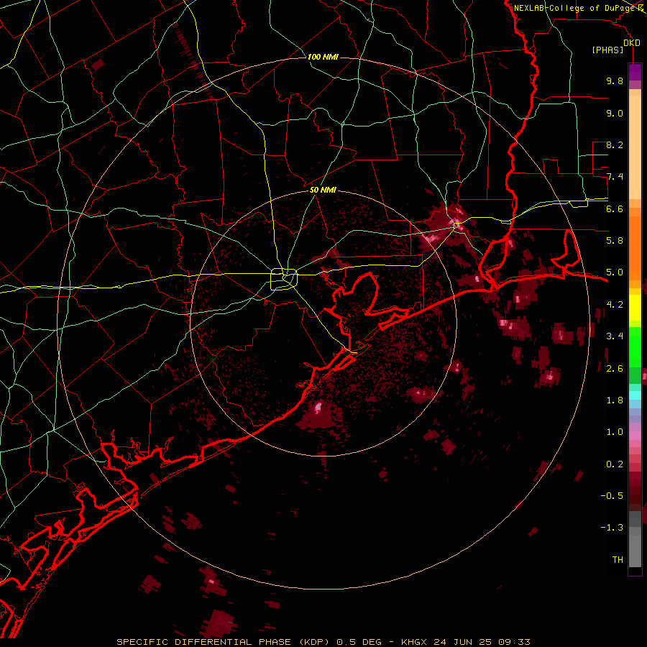This screenshot has height=647, width=647.
Task: Pick the gray band of the color scale
Action: click(635, 541)
